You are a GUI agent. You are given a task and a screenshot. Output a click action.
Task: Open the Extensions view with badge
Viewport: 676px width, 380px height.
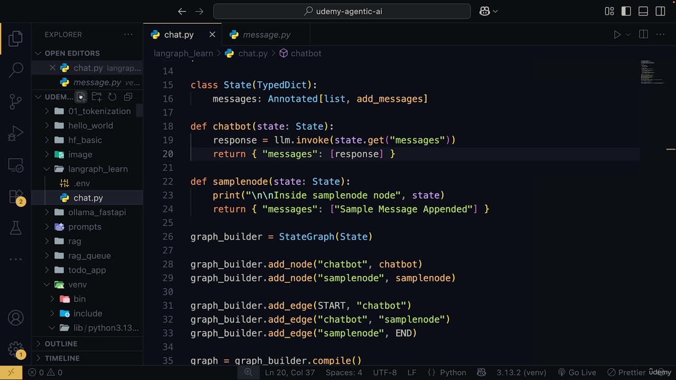[x=16, y=196]
